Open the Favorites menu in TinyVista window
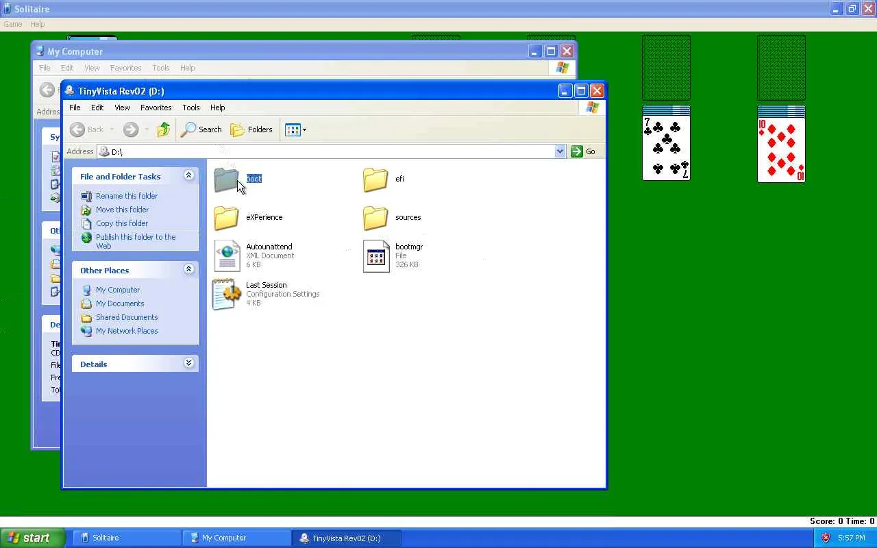 point(156,108)
